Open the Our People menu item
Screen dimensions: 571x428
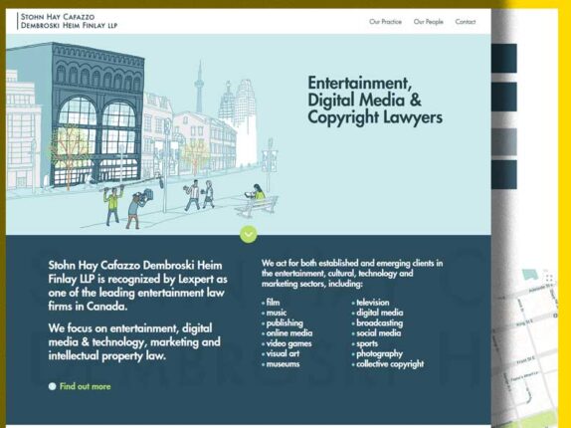[x=428, y=22]
